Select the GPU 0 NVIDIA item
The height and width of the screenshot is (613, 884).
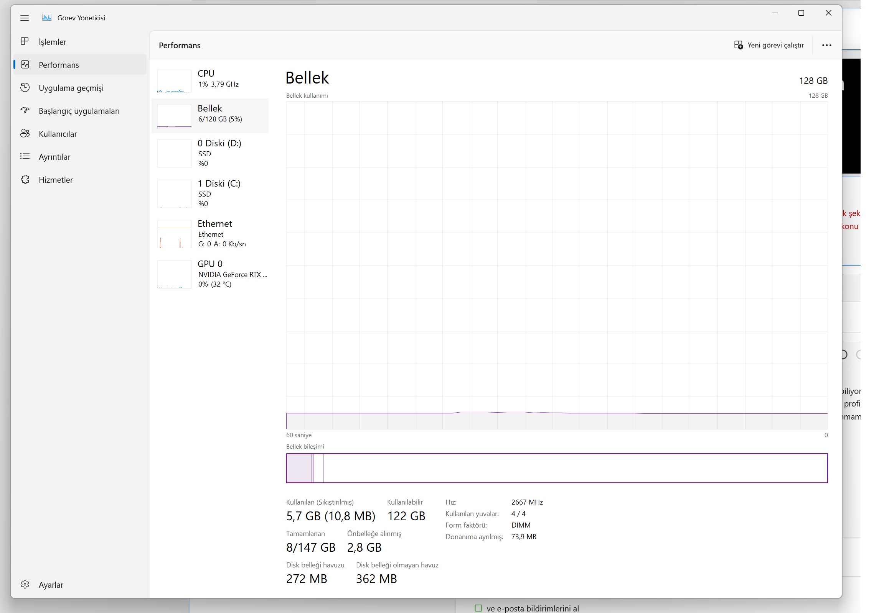coord(210,274)
